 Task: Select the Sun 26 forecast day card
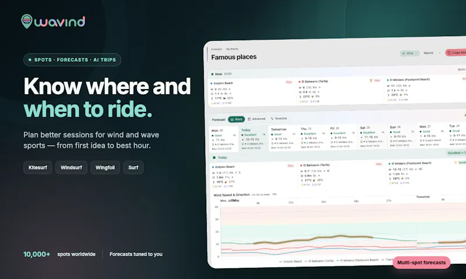tap(402, 136)
